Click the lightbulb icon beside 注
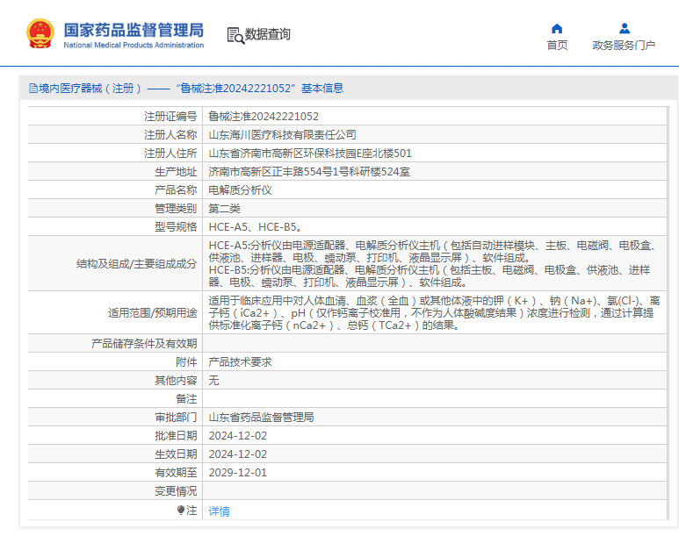The width and height of the screenshot is (679, 536). click(x=181, y=510)
